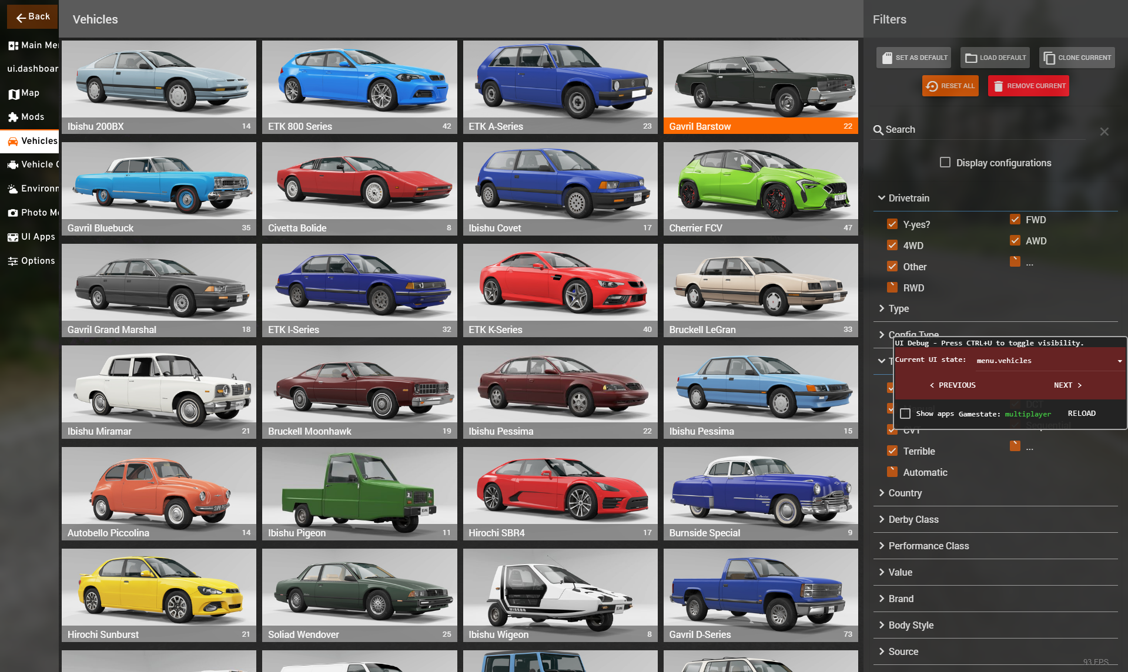Select the Gavril Bluebuck vehicle

(x=159, y=189)
